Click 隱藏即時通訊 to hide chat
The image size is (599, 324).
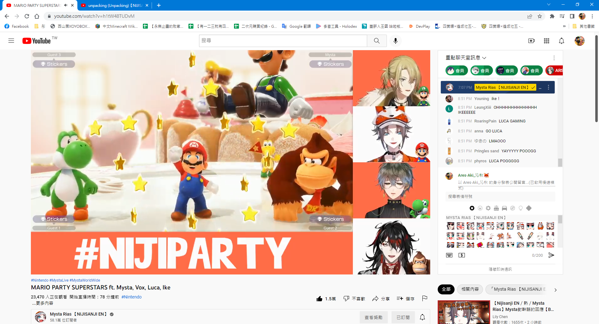500,269
